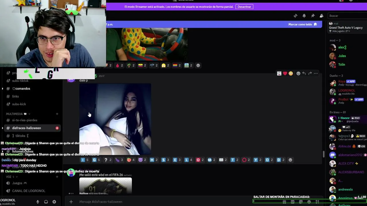This screenshot has height=206, width=367.
Task: Toggle the letter I reaction
Action: [85, 160]
